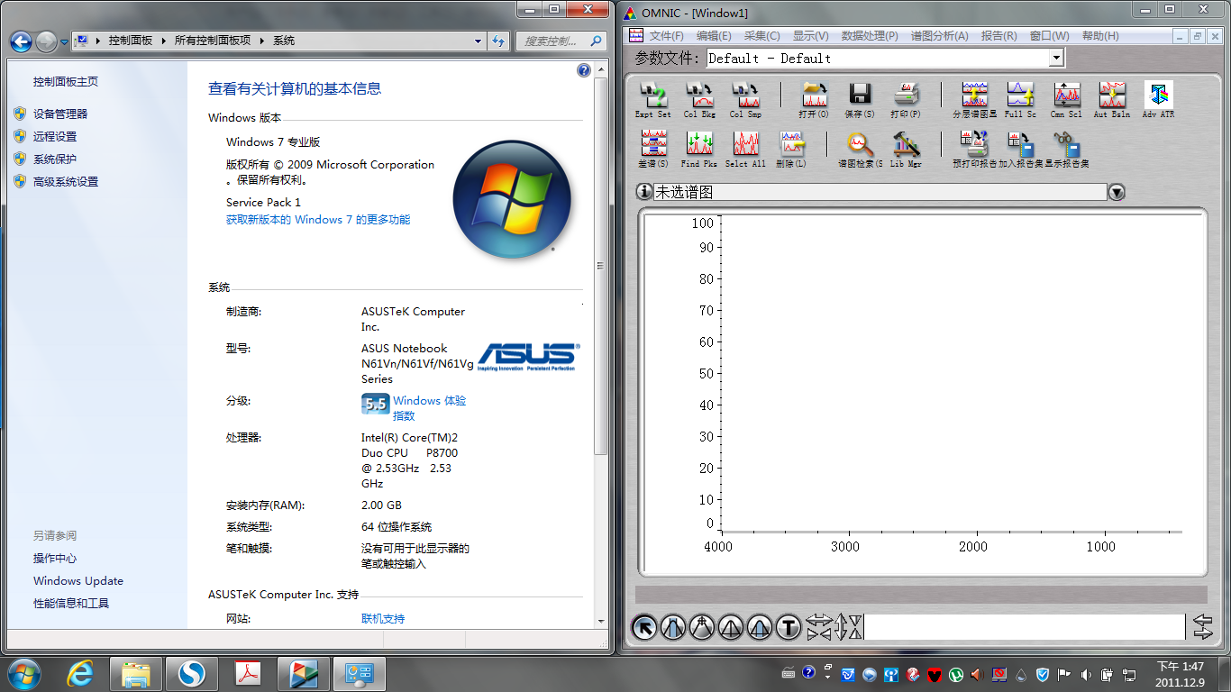Launch Internet Explorer from the taskbar
Image resolution: width=1231 pixels, height=692 pixels.
click(x=81, y=673)
